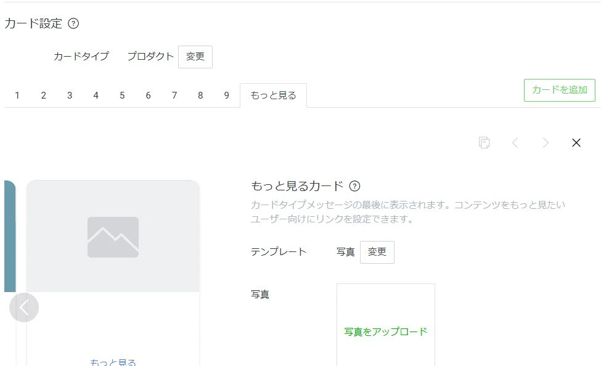Click the duplicate card icon

point(484,143)
